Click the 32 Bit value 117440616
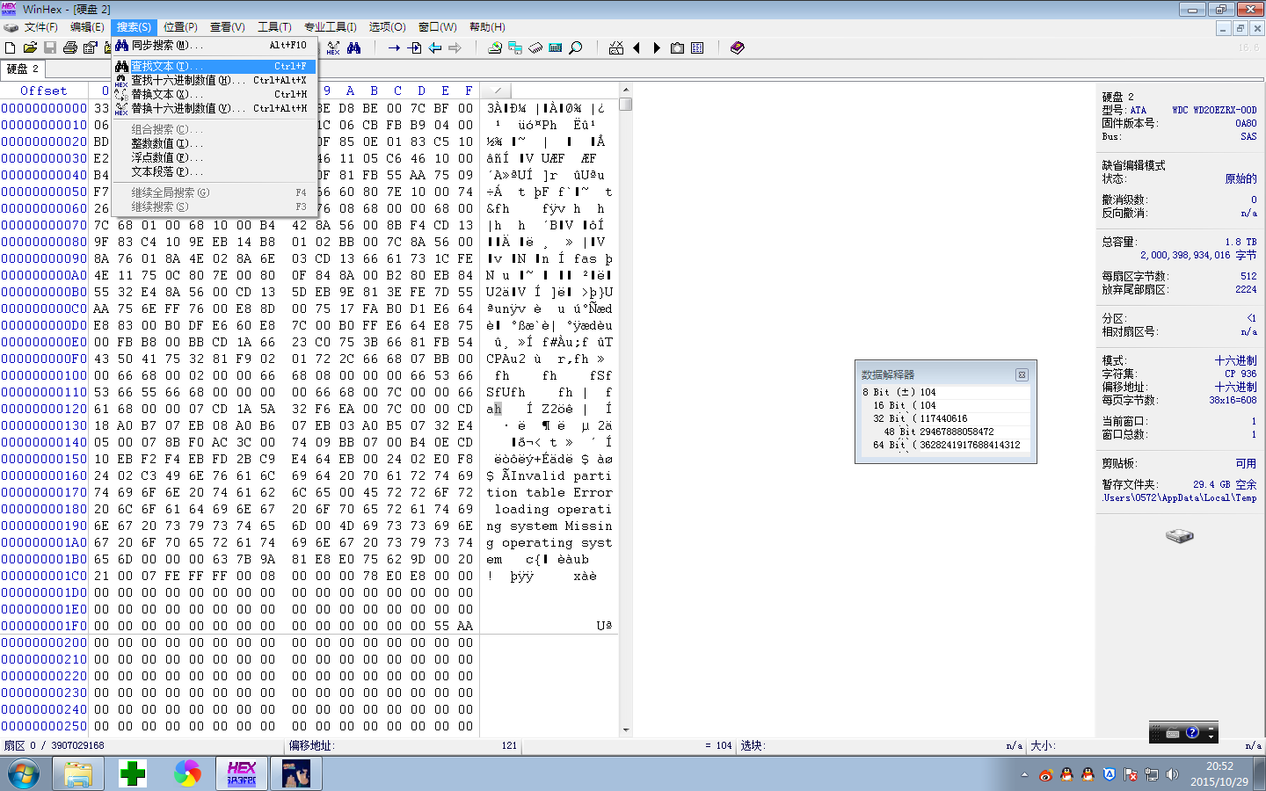 pos(943,418)
